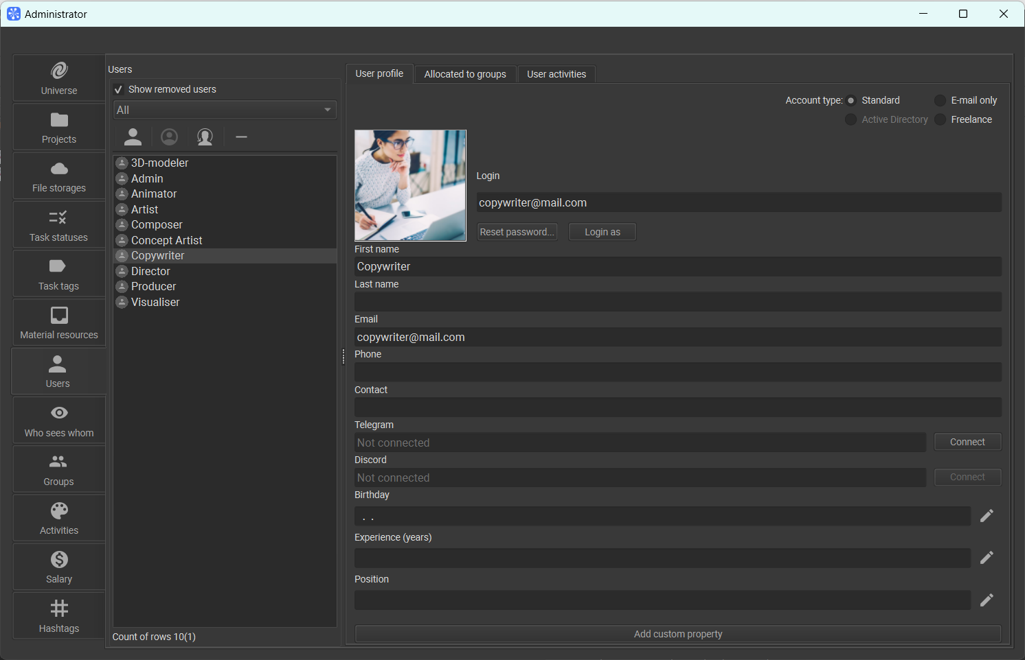1025x660 pixels.
Task: Connect the Telegram account
Action: point(967,442)
